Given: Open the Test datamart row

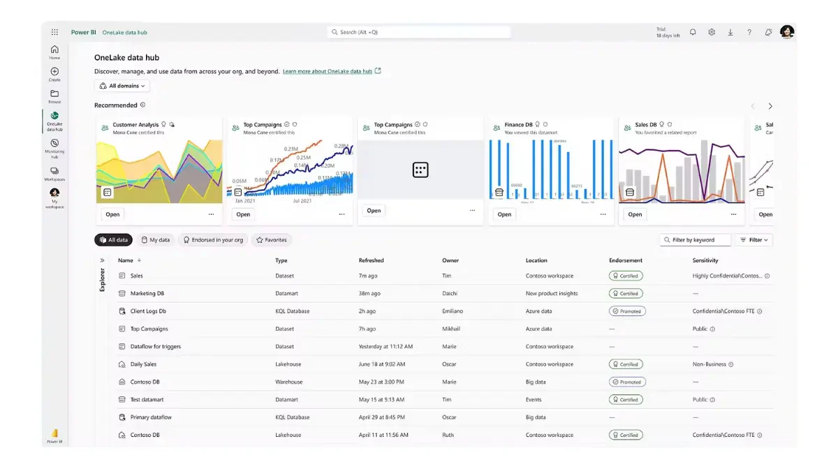Looking at the screenshot, I should pos(445,400).
